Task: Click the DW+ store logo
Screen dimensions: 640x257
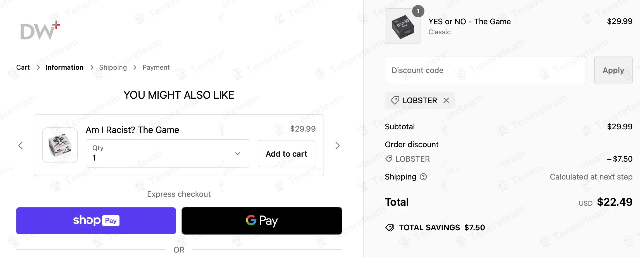Action: (40, 30)
